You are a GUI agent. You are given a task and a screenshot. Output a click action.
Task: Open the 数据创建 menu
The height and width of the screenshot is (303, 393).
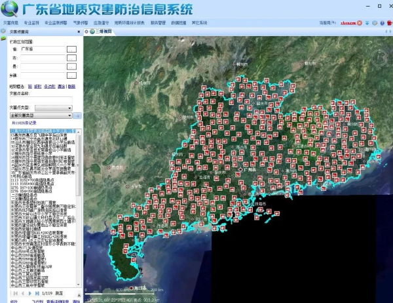(178, 23)
